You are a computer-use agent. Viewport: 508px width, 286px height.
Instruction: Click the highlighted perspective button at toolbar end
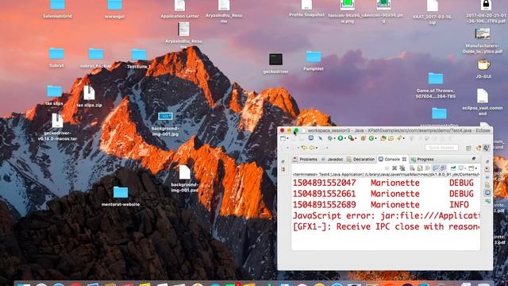coord(487,148)
